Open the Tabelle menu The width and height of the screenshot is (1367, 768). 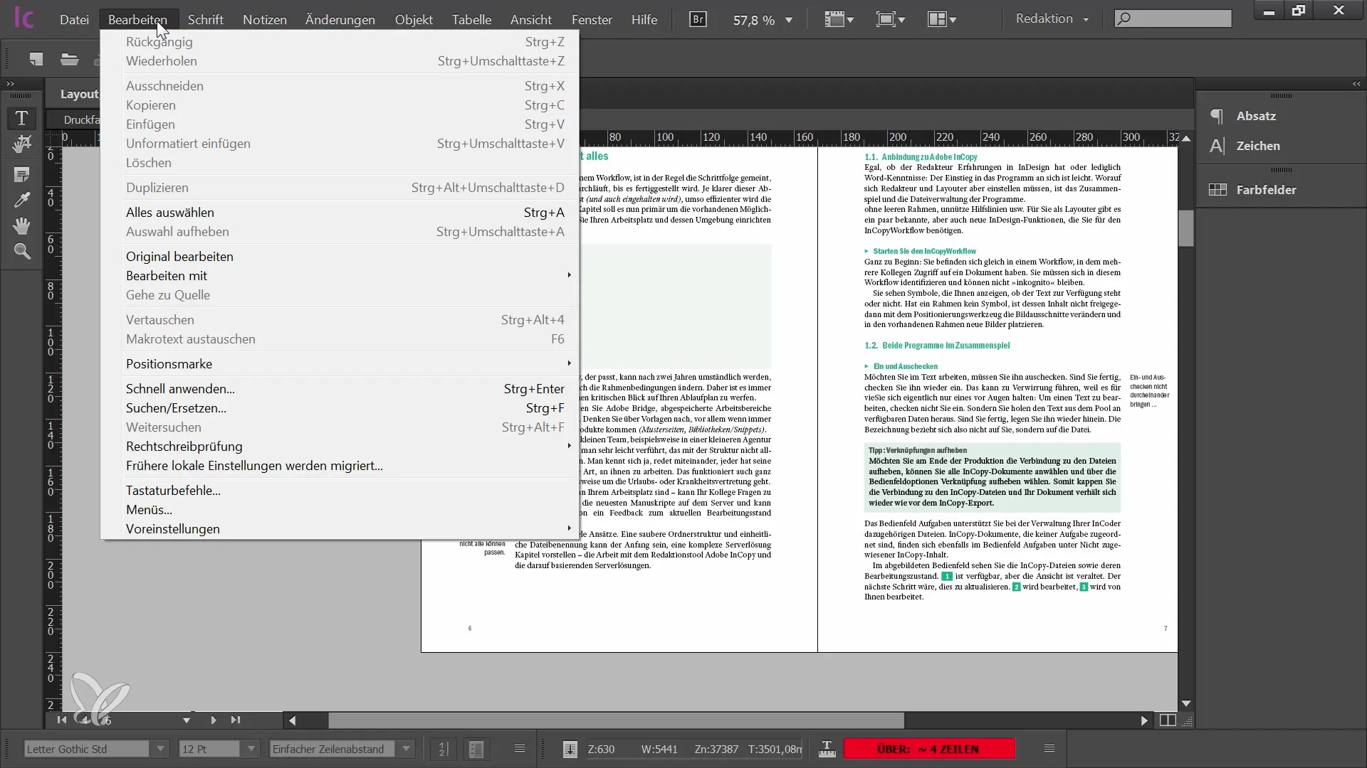471,19
